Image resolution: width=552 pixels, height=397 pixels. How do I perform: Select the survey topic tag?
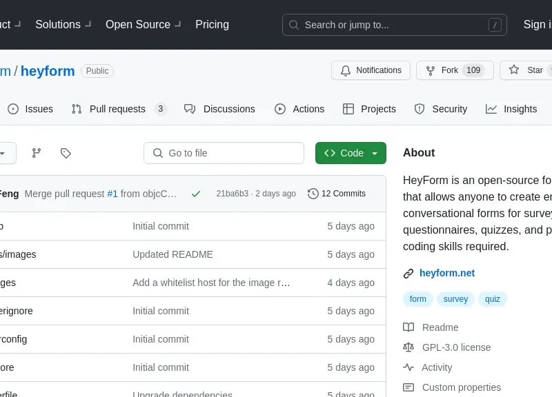point(455,299)
